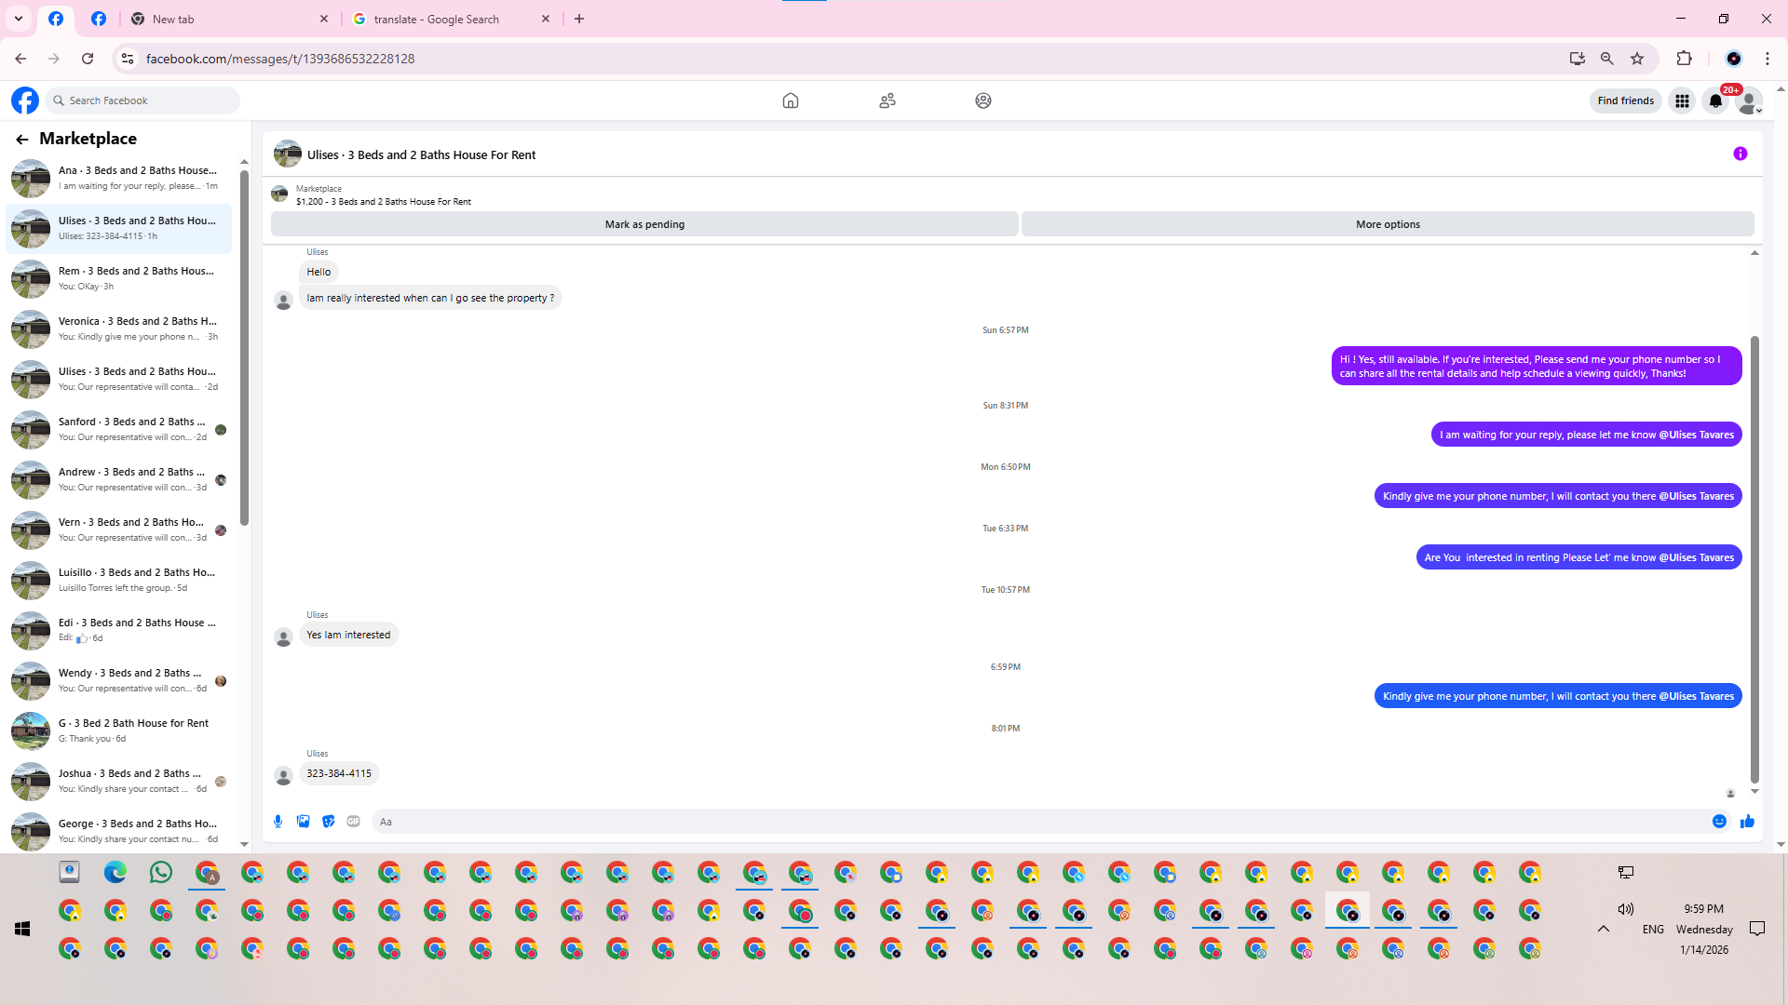Image resolution: width=1788 pixels, height=1005 pixels.
Task: Send a thumbs-up like
Action: click(1747, 821)
